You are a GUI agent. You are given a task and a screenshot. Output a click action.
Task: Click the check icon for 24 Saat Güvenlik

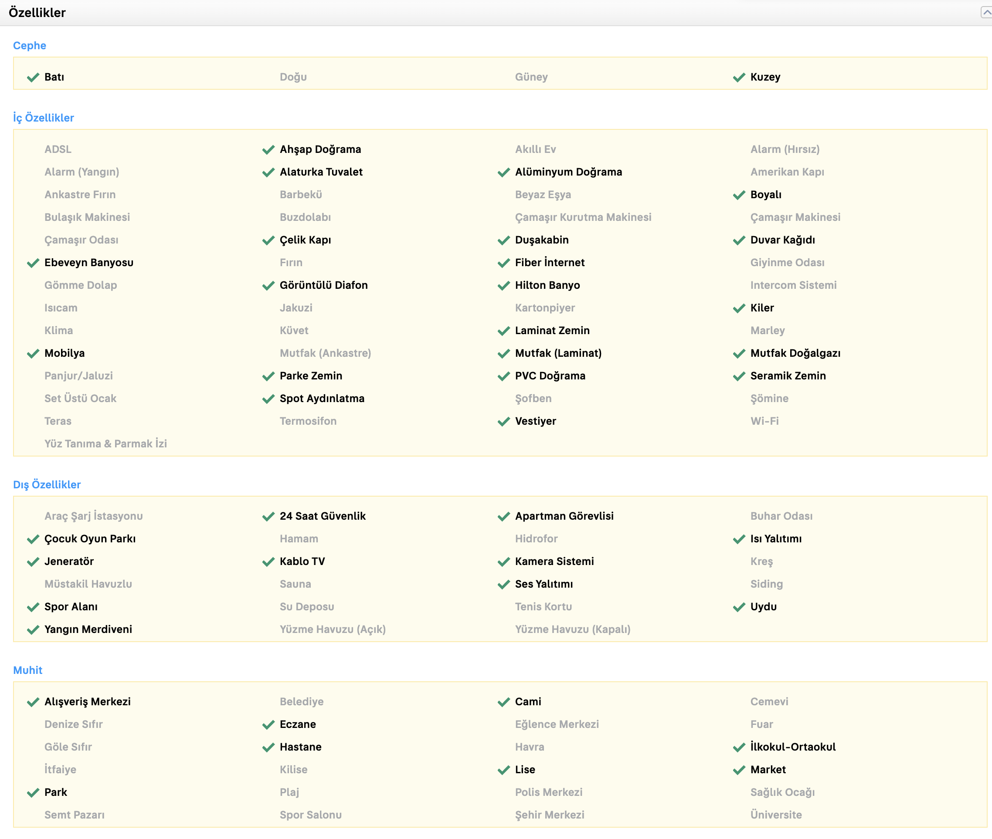click(268, 517)
